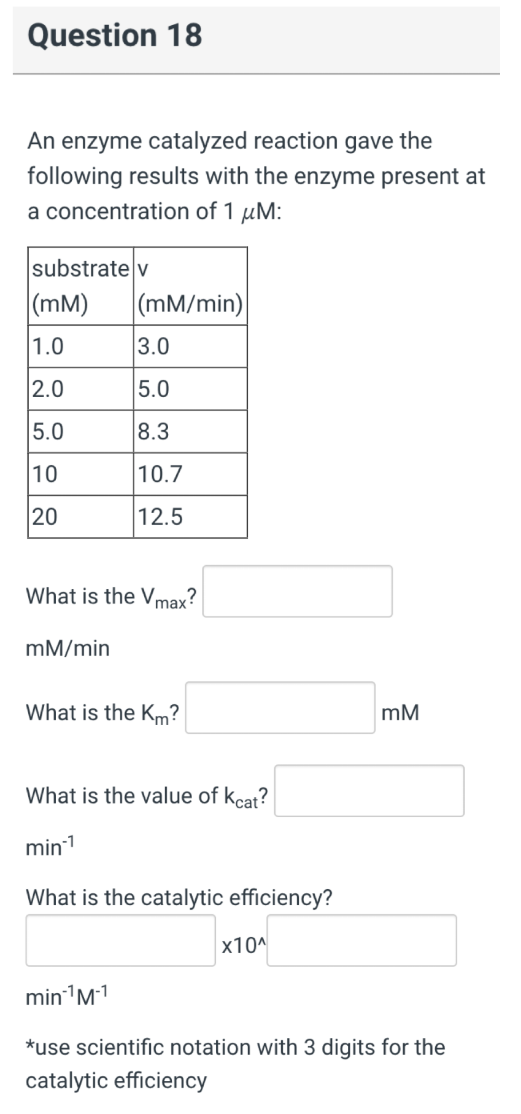This screenshot has height=1114, width=521.
Task: Click the substrate (mM) column header
Action: coord(80,286)
